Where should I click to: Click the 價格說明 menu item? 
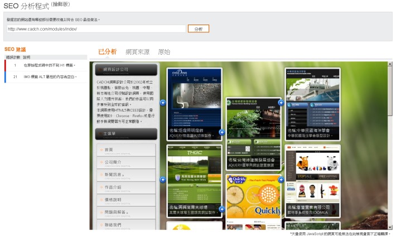pos(125,200)
